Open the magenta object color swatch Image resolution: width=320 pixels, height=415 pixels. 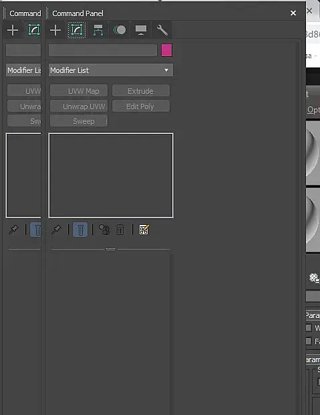coord(167,50)
